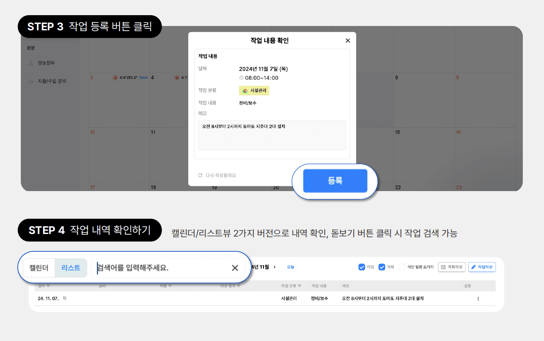544x341 pixels.
Task: Open the 작업 분류 column sort dropdown
Action: coord(300,286)
